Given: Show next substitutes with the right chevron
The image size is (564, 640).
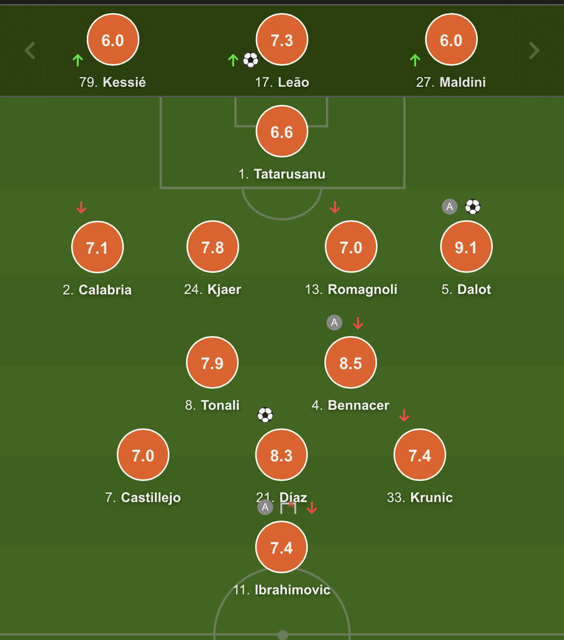Looking at the screenshot, I should [x=534, y=51].
